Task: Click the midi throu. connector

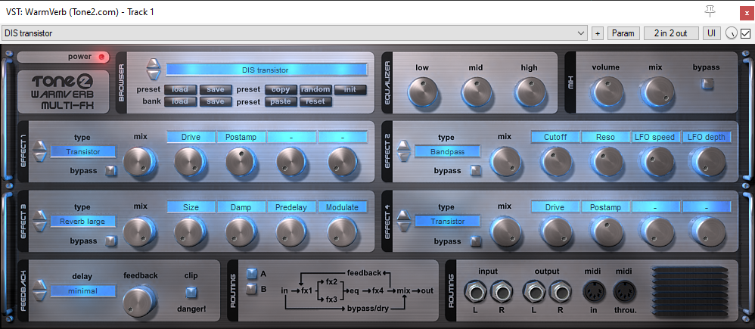Action: pos(624,292)
